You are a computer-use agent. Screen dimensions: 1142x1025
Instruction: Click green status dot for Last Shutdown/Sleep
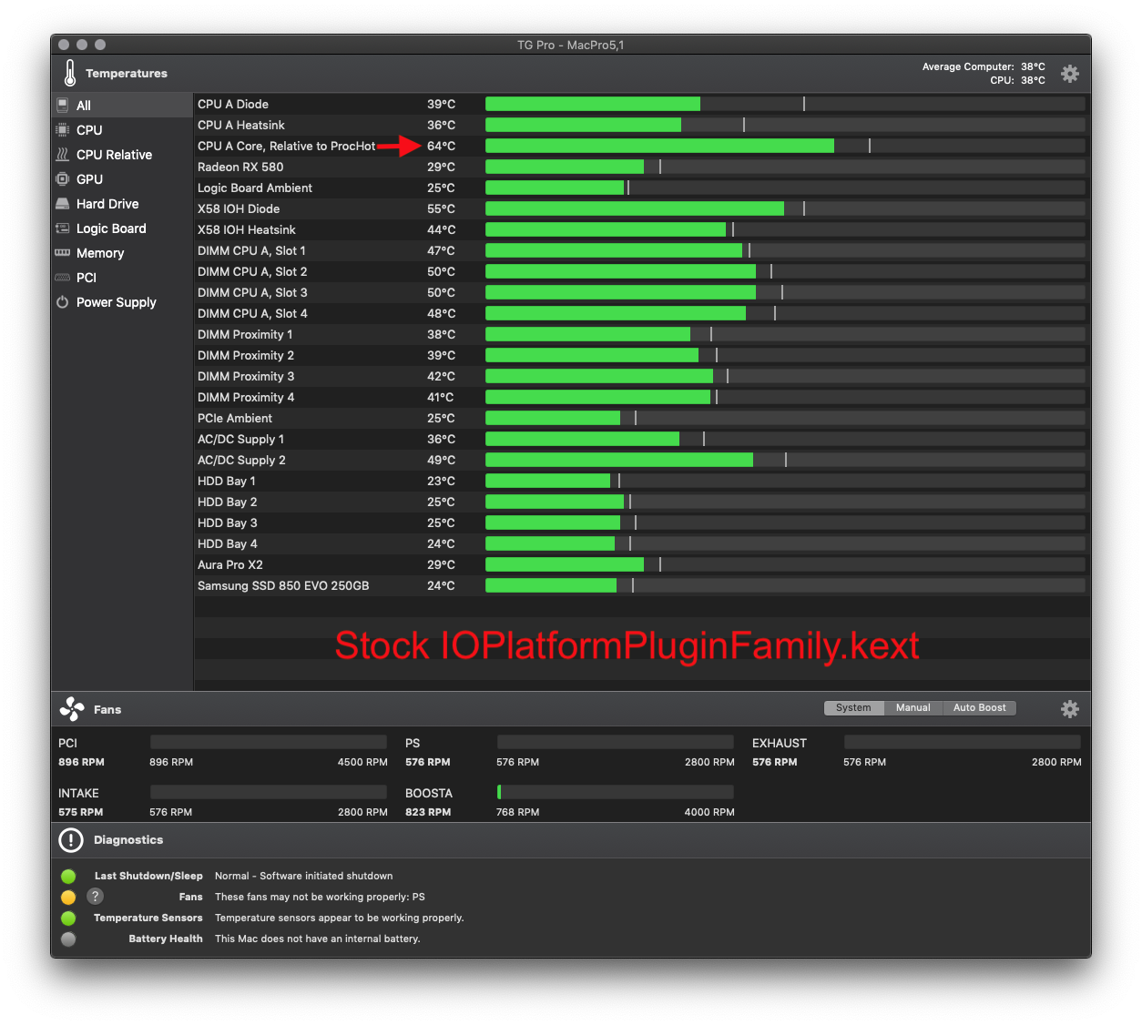pos(68,877)
